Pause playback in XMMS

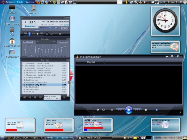point(34,34)
